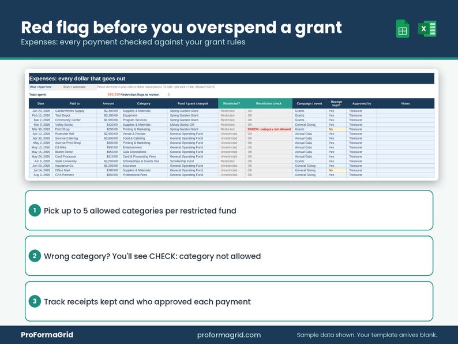Screen dimensions: 458x344
Task: Click the Total spent label
Action: (37, 95)
